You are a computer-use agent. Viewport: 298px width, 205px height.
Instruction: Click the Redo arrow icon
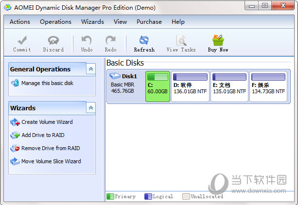click(x=111, y=40)
